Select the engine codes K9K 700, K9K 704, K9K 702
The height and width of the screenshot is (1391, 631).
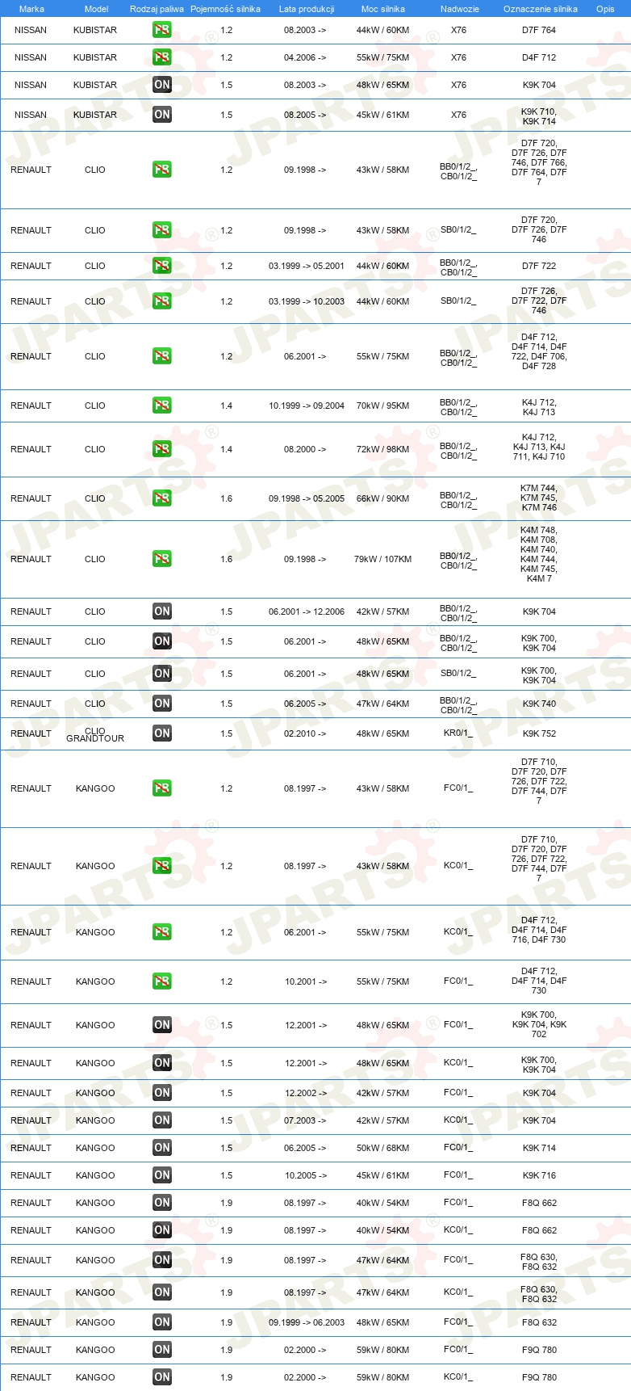point(539,1024)
